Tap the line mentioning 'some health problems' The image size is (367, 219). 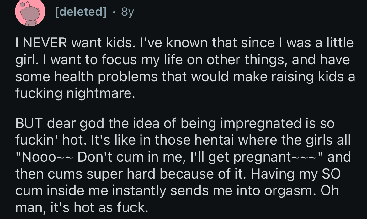pos(185,77)
